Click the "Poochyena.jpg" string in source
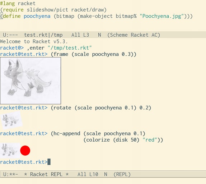 point(161,16)
